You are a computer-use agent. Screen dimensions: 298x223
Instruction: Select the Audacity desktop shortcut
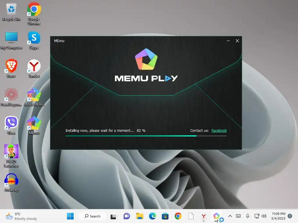click(11, 182)
